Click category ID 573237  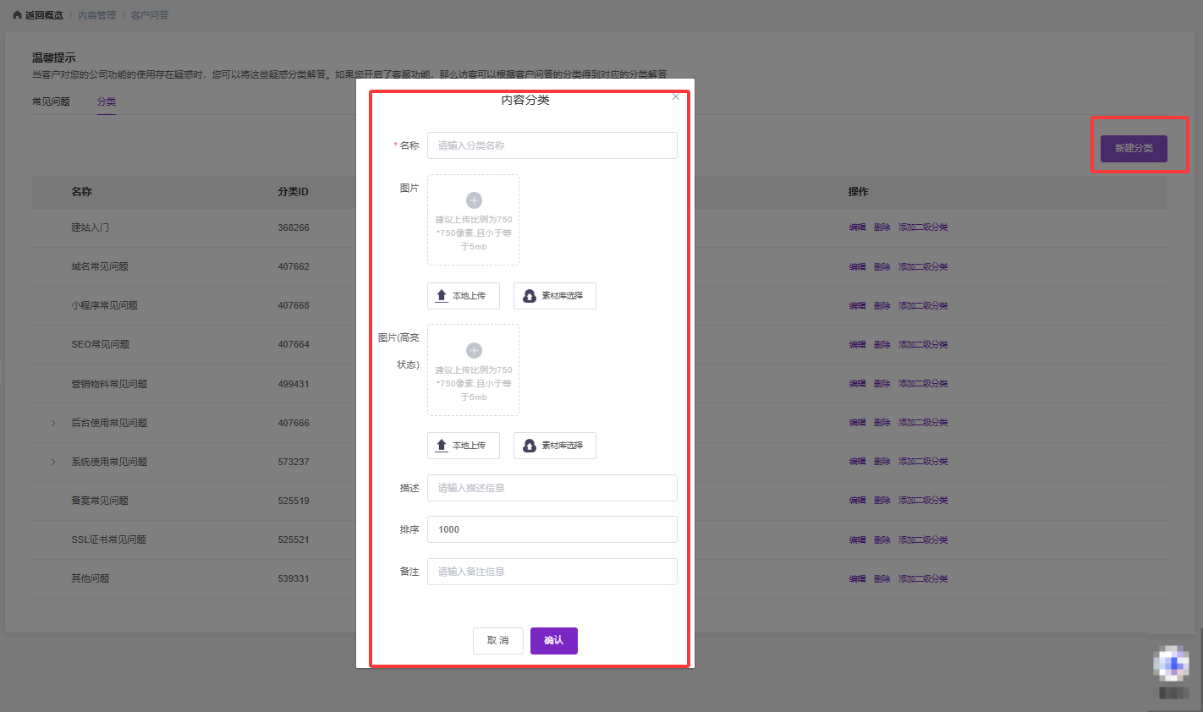pyautogui.click(x=294, y=462)
